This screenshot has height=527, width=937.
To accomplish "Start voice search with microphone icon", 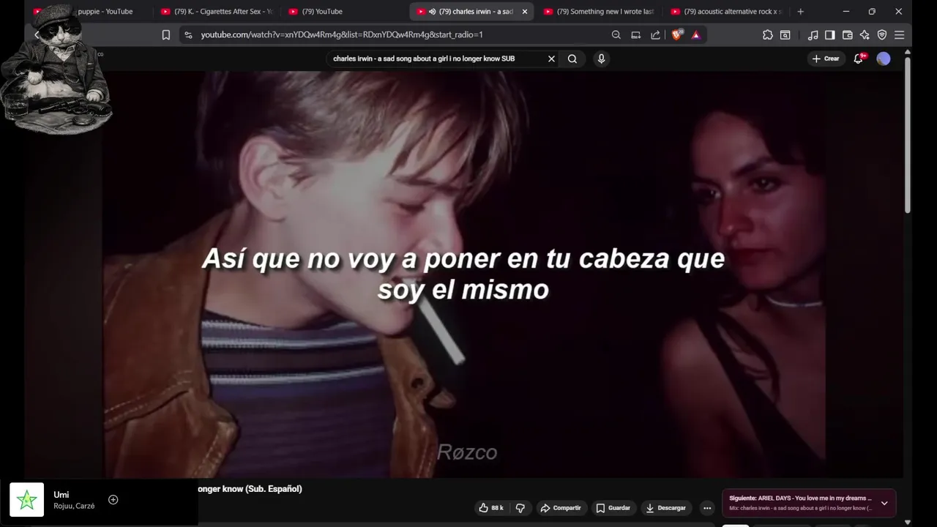I will click(601, 59).
